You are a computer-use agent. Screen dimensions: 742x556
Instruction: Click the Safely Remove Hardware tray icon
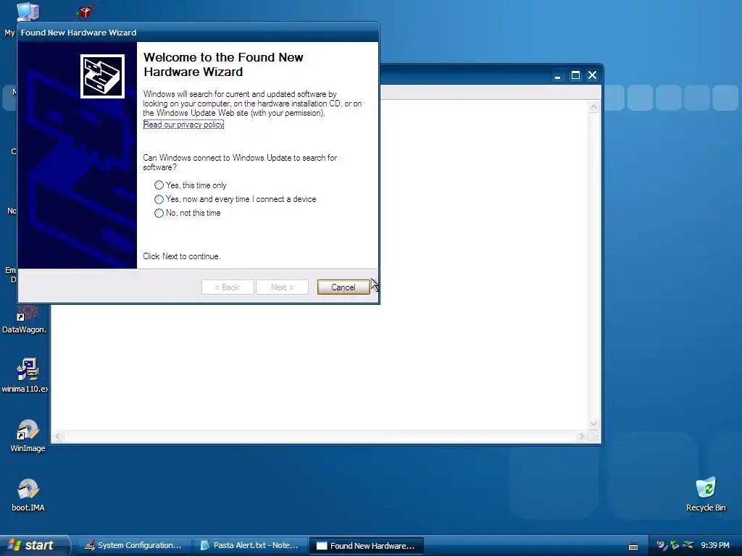point(688,545)
